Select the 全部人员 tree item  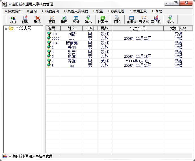(x=23, y=28)
